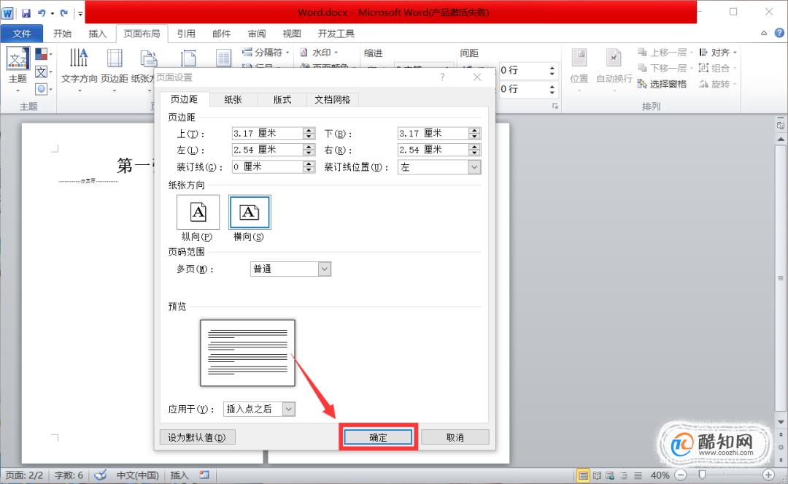Click the zoom in plus button
Image resolution: width=788 pixels, height=484 pixels.
click(x=768, y=475)
